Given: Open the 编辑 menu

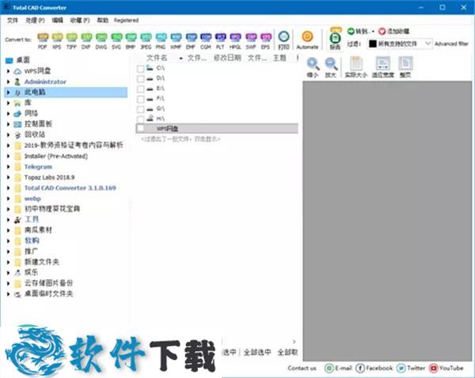Looking at the screenshot, I should (x=57, y=21).
